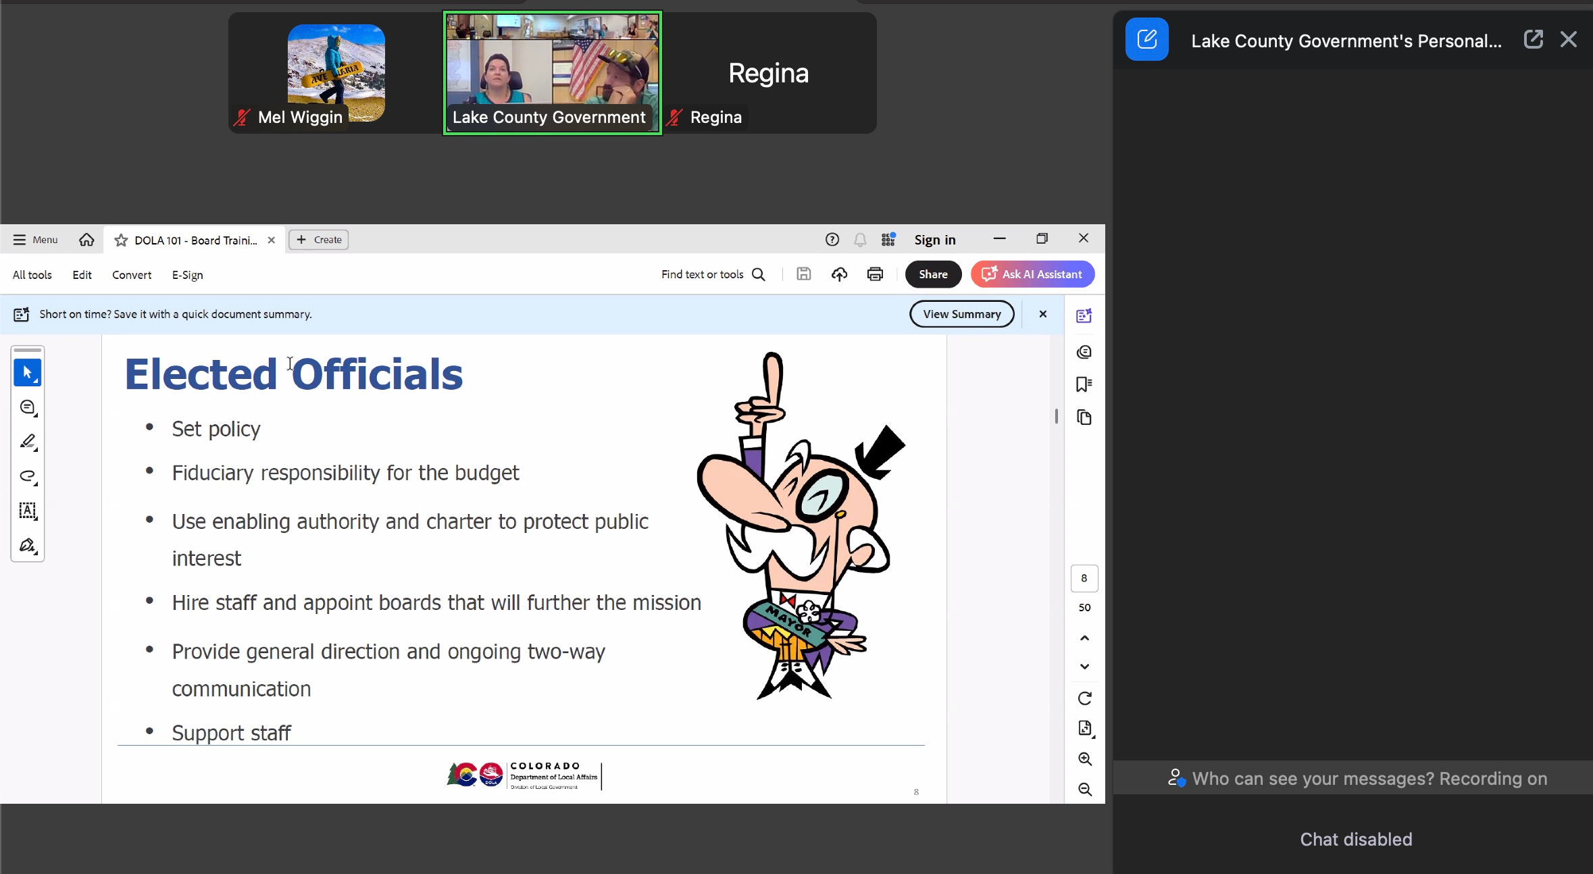Click the print icon in toolbar
Screen dimensions: 1593x874
point(875,274)
